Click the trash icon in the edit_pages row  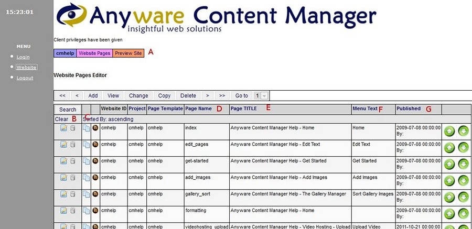tap(72, 145)
